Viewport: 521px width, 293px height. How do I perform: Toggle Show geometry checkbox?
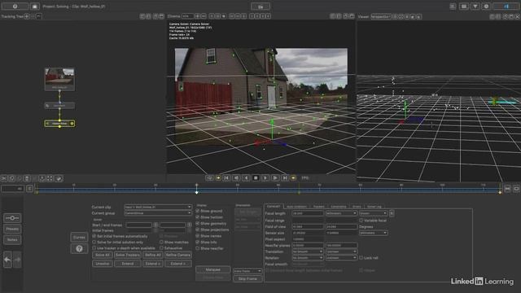[x=197, y=224]
